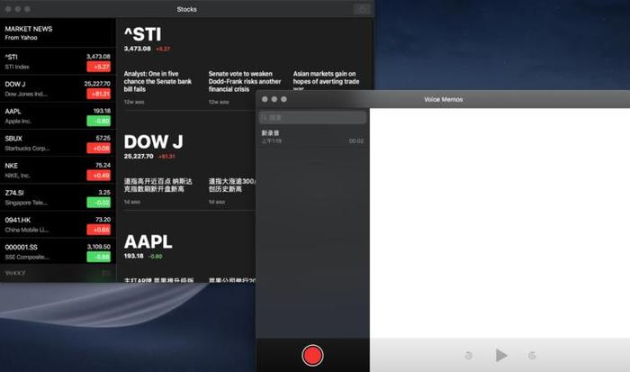Toggle the green -0.02 badge for Z74.SI

point(98,203)
